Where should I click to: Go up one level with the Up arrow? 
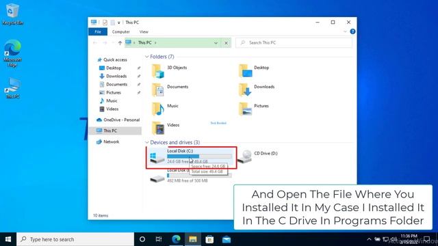[120, 42]
